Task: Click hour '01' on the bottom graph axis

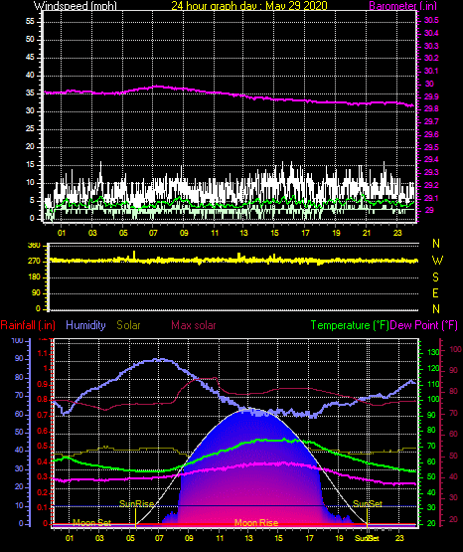Action: 70,538
